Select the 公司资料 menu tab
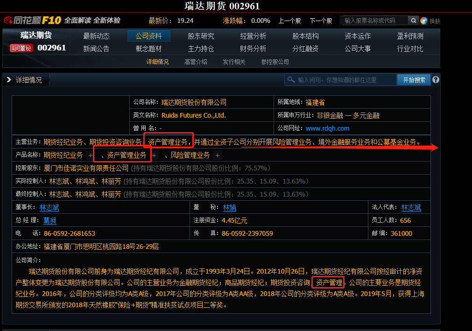The image size is (472, 331). [x=149, y=36]
